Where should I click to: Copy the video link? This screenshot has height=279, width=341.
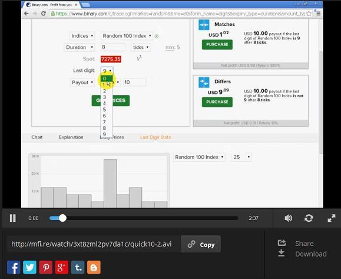(201, 244)
